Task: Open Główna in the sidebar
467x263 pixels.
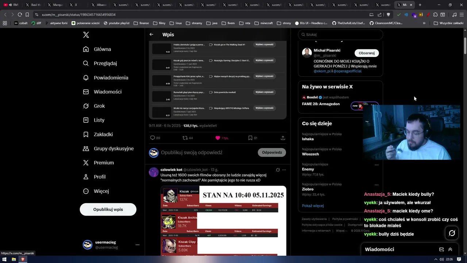Action: (97, 49)
